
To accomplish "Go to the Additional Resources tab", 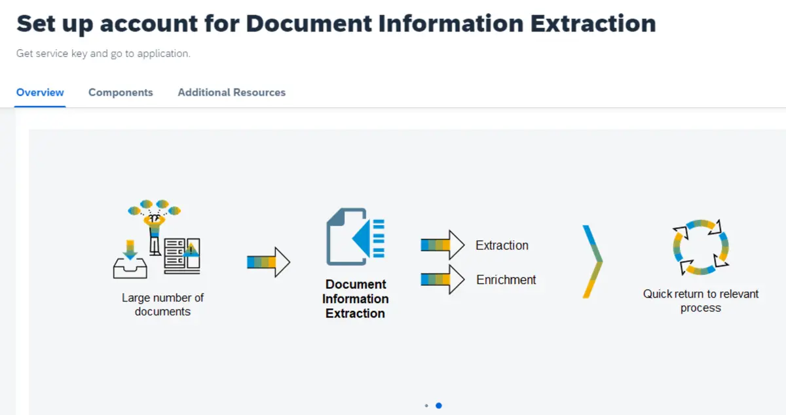I will coord(231,92).
